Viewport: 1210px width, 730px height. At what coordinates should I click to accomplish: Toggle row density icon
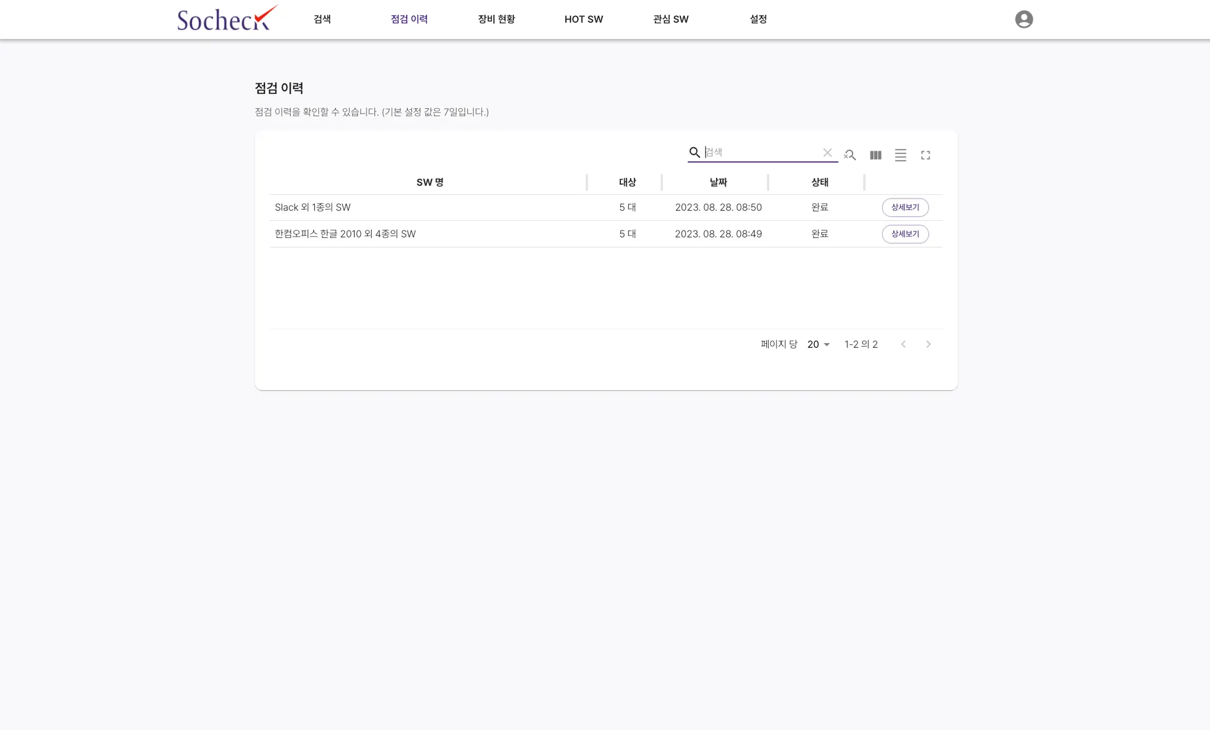pyautogui.click(x=900, y=155)
